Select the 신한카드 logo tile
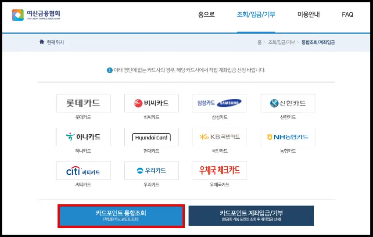The image size is (373, 237). click(x=288, y=103)
